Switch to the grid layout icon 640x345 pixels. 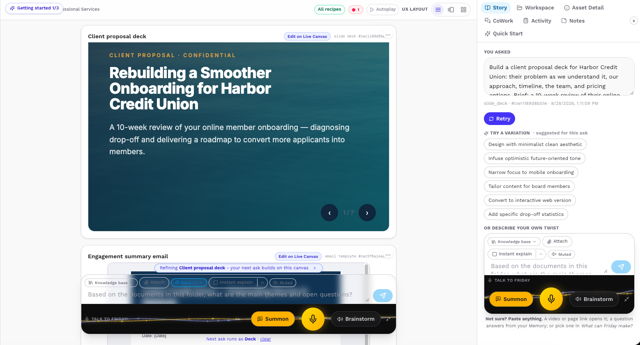click(x=463, y=9)
